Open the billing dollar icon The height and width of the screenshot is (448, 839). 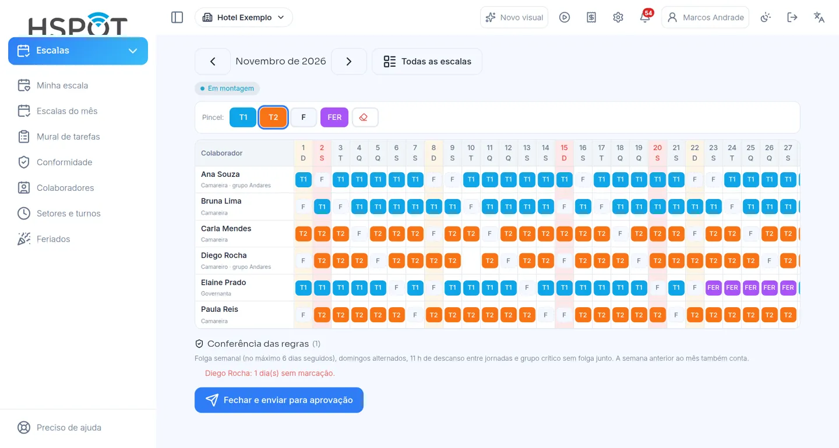[x=591, y=17]
